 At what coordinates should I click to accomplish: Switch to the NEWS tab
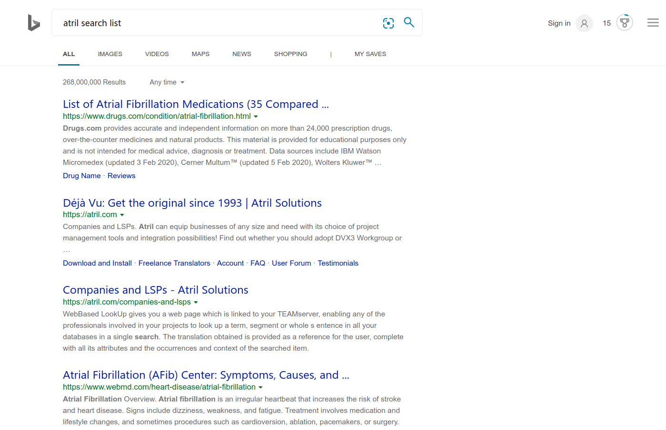pyautogui.click(x=242, y=54)
